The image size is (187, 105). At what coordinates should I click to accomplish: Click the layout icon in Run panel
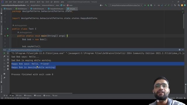tap(4, 74)
